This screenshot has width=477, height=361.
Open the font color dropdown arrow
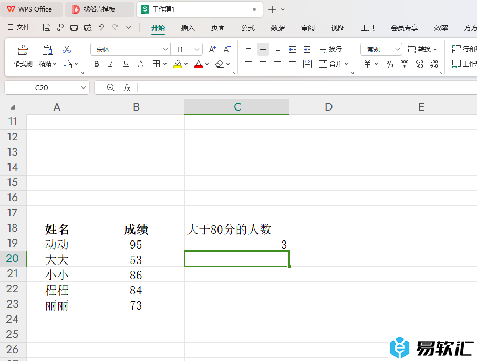[207, 64]
